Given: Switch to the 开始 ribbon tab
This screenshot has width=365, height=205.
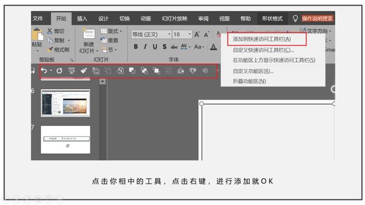Looking at the screenshot, I should point(61,18).
